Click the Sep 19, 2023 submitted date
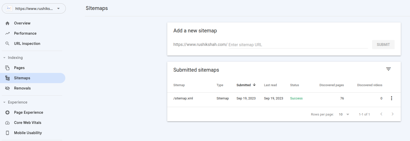The height and width of the screenshot is (141, 410). coord(246,98)
